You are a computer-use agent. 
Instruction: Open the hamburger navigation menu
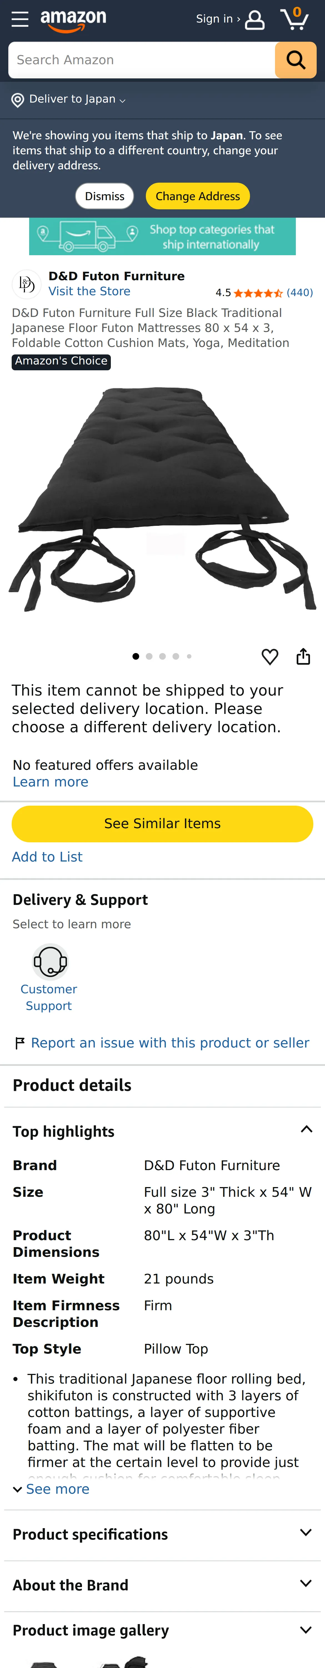20,19
